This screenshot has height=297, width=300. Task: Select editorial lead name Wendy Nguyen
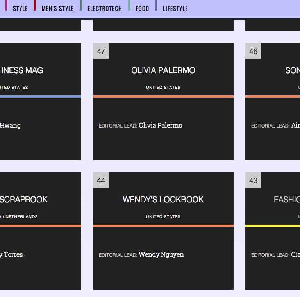(161, 255)
